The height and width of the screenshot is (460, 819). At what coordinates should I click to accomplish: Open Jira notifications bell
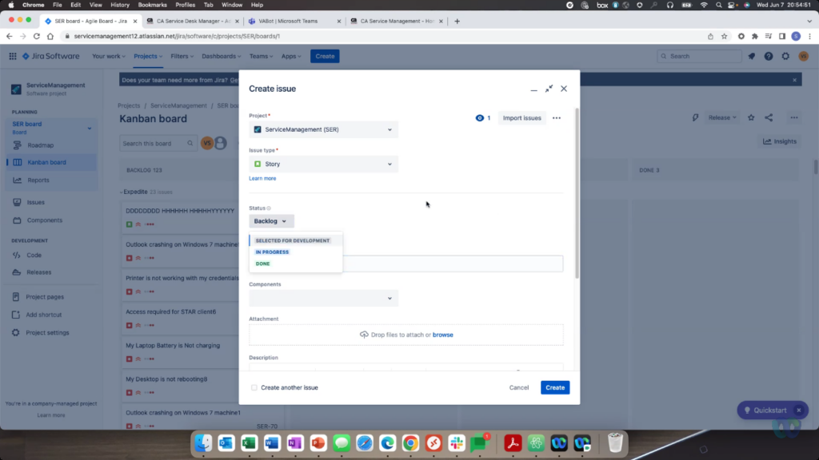pyautogui.click(x=752, y=57)
